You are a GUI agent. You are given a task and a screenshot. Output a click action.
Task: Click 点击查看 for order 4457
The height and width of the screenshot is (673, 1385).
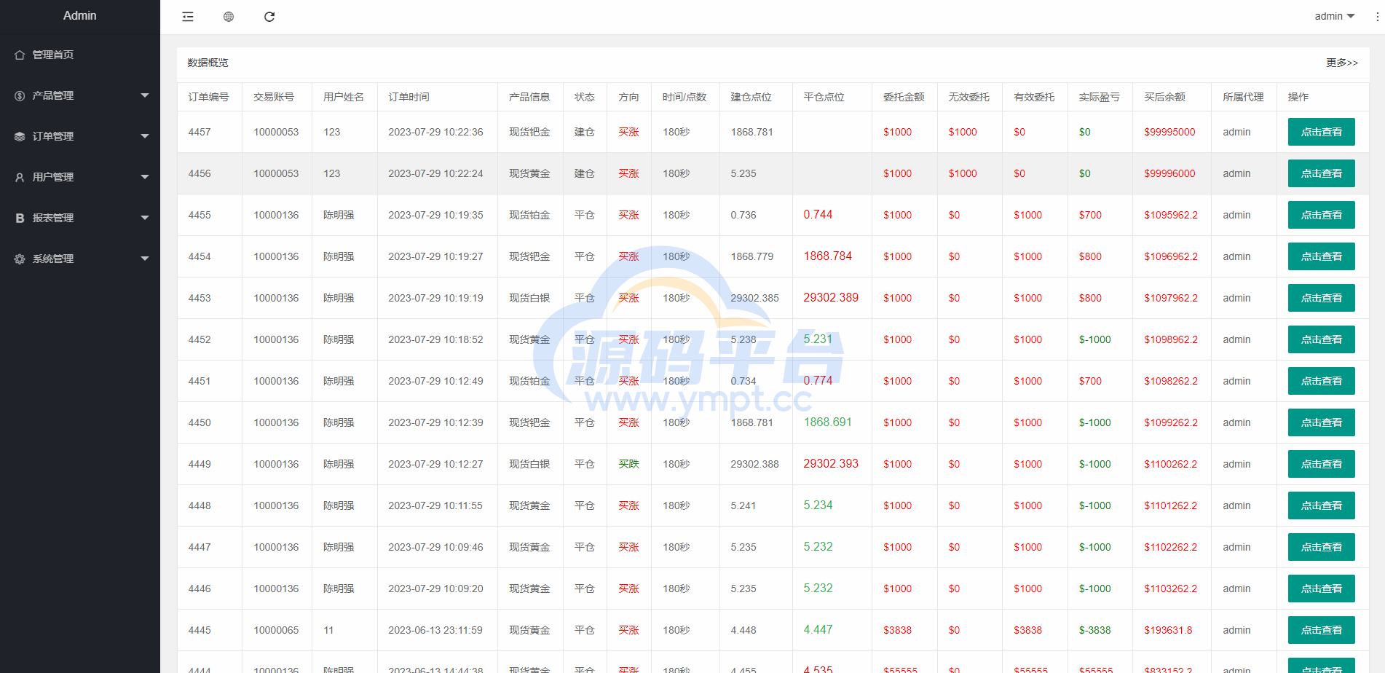click(1321, 132)
